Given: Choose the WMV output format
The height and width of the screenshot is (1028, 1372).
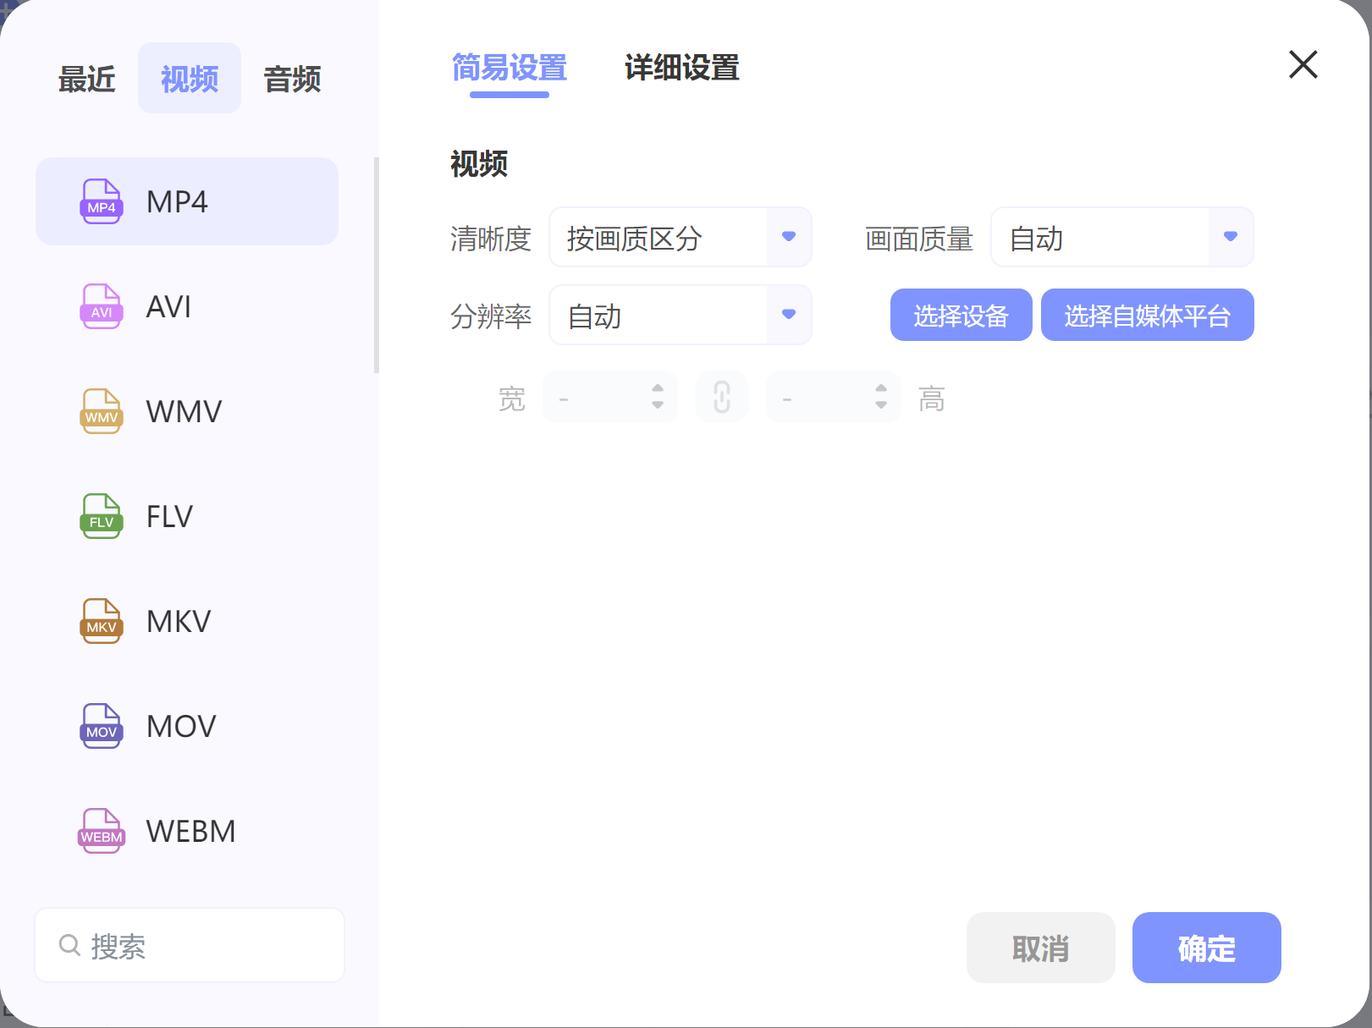Looking at the screenshot, I should click(101, 411).
